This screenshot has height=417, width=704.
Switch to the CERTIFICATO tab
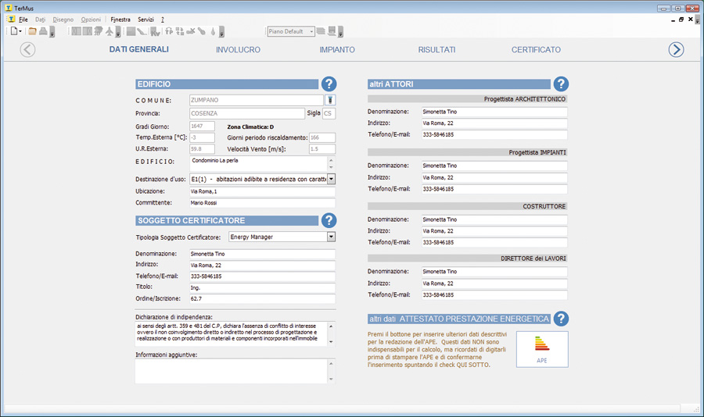click(x=536, y=50)
